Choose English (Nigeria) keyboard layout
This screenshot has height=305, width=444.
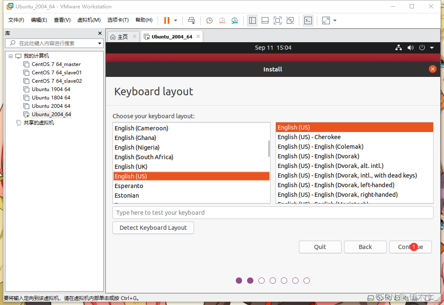[191, 147]
